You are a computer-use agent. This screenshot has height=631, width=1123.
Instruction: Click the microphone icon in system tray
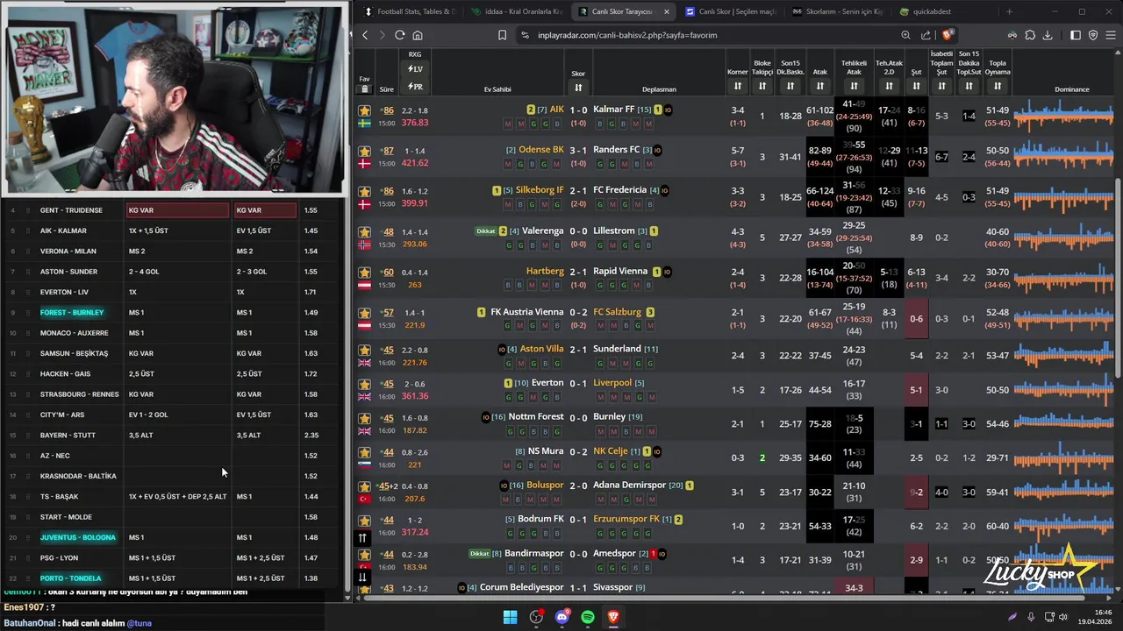[x=1031, y=617]
